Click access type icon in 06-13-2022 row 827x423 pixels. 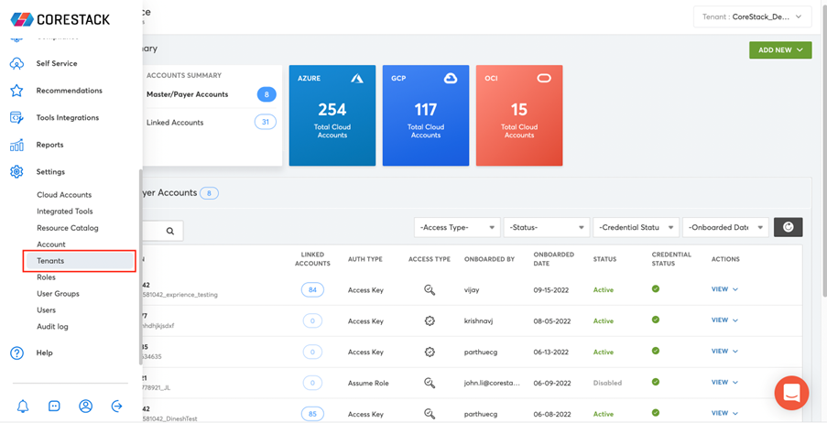(430, 352)
